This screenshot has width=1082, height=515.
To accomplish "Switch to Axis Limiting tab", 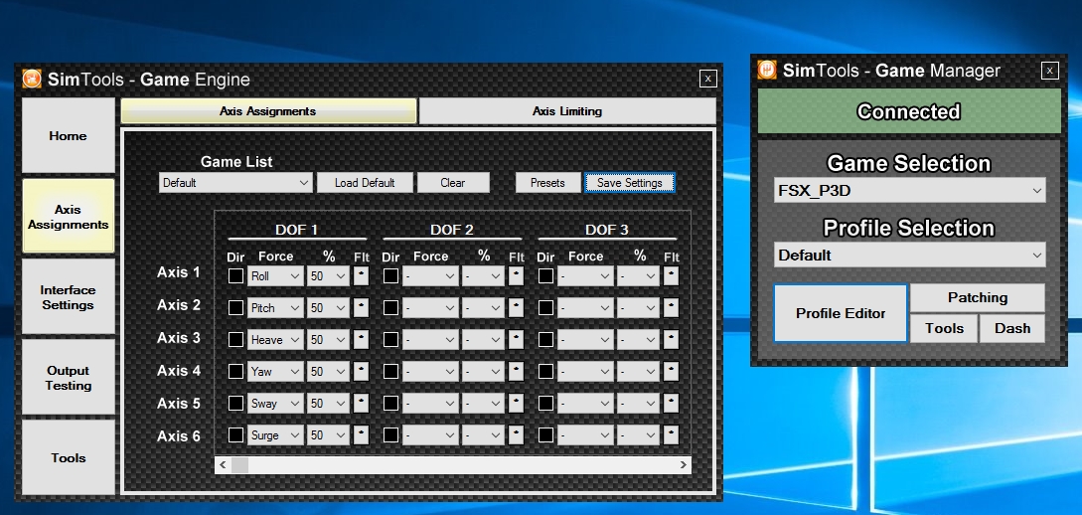I will 567,111.
